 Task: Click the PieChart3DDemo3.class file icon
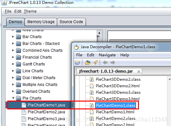coord(92,92)
